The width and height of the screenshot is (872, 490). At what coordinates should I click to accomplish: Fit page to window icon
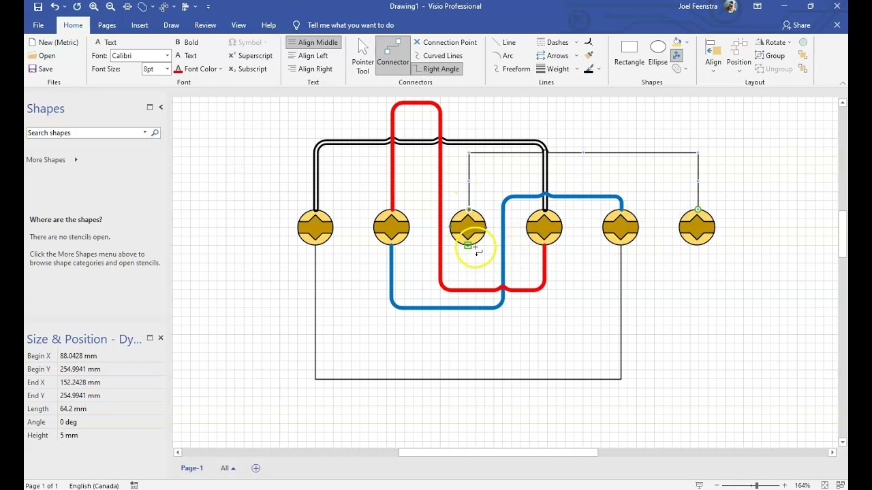pos(825,485)
